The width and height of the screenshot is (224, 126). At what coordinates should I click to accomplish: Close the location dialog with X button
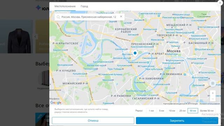pyautogui.click(x=220, y=3)
